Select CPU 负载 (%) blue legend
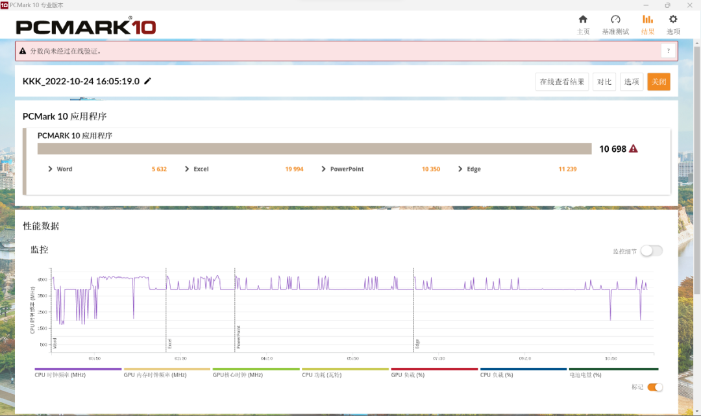Image resolution: width=701 pixels, height=416 pixels. (x=523, y=373)
